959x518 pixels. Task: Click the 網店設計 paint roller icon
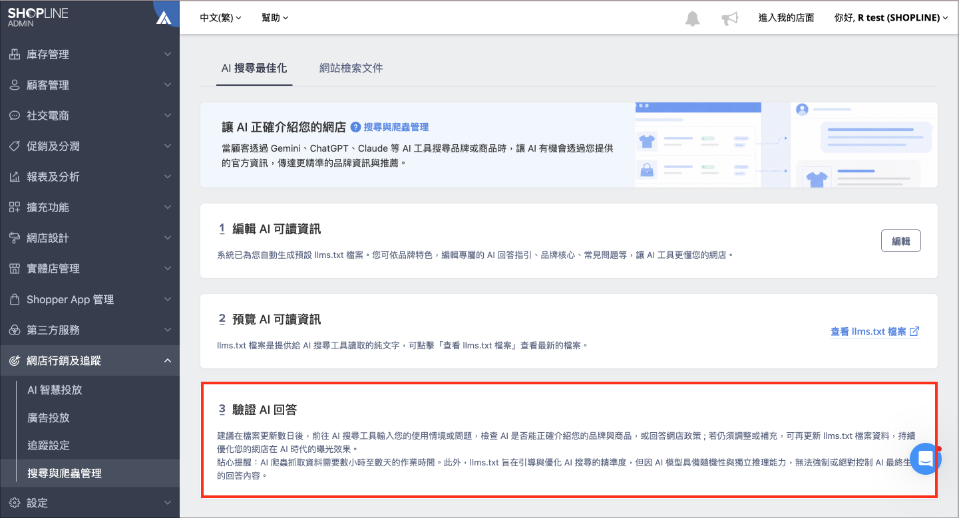pos(15,238)
